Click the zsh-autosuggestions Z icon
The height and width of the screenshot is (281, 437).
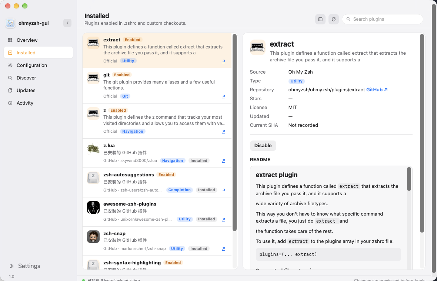pyautogui.click(x=93, y=178)
